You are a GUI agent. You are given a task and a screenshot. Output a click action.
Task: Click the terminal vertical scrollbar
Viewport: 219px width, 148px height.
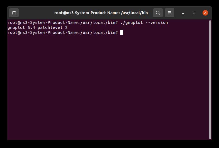click(210, 79)
